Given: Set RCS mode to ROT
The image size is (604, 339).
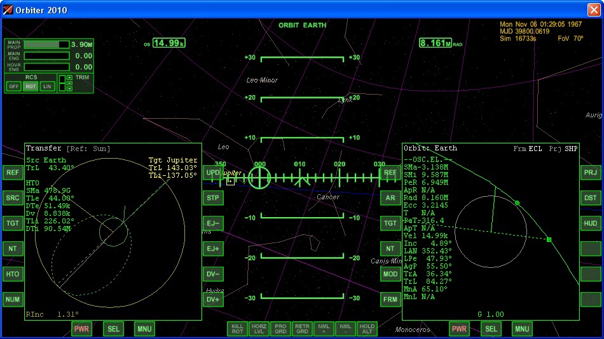Looking at the screenshot, I should (x=31, y=86).
